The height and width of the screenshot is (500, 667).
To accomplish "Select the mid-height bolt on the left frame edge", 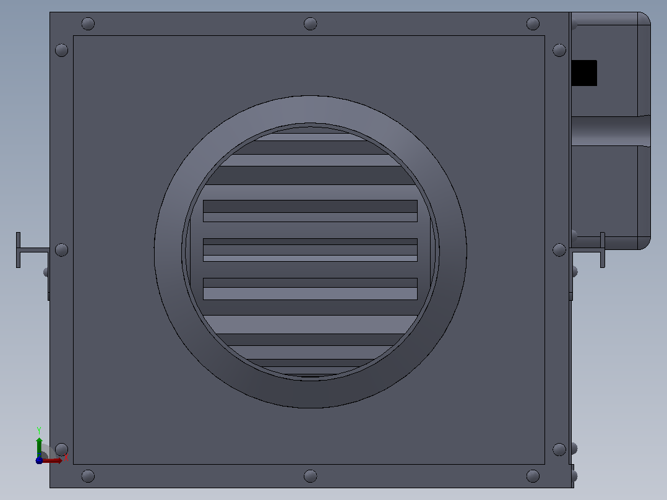I will tap(62, 250).
